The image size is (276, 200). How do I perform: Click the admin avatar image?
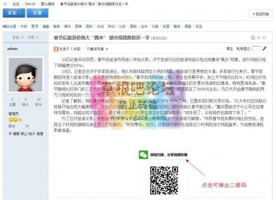(x=25, y=74)
